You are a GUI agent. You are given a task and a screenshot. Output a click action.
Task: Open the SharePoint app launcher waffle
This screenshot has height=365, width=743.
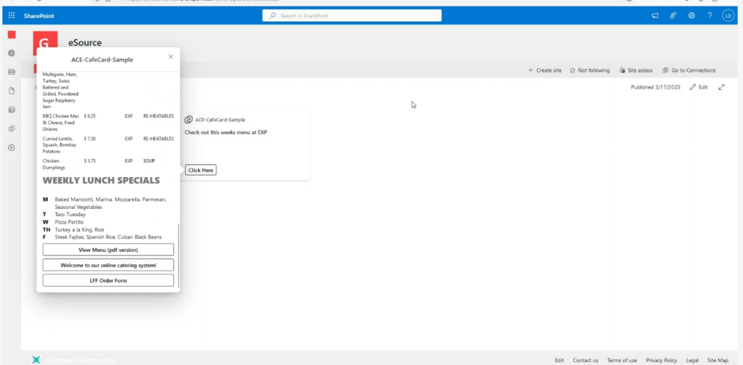pyautogui.click(x=12, y=16)
